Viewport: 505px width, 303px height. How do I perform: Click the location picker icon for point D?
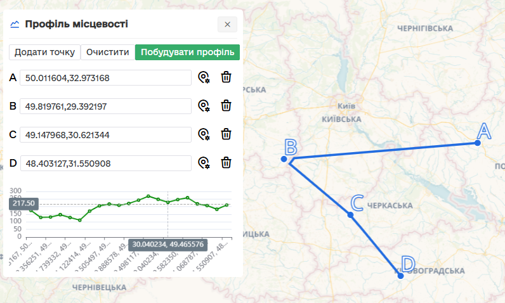click(204, 163)
